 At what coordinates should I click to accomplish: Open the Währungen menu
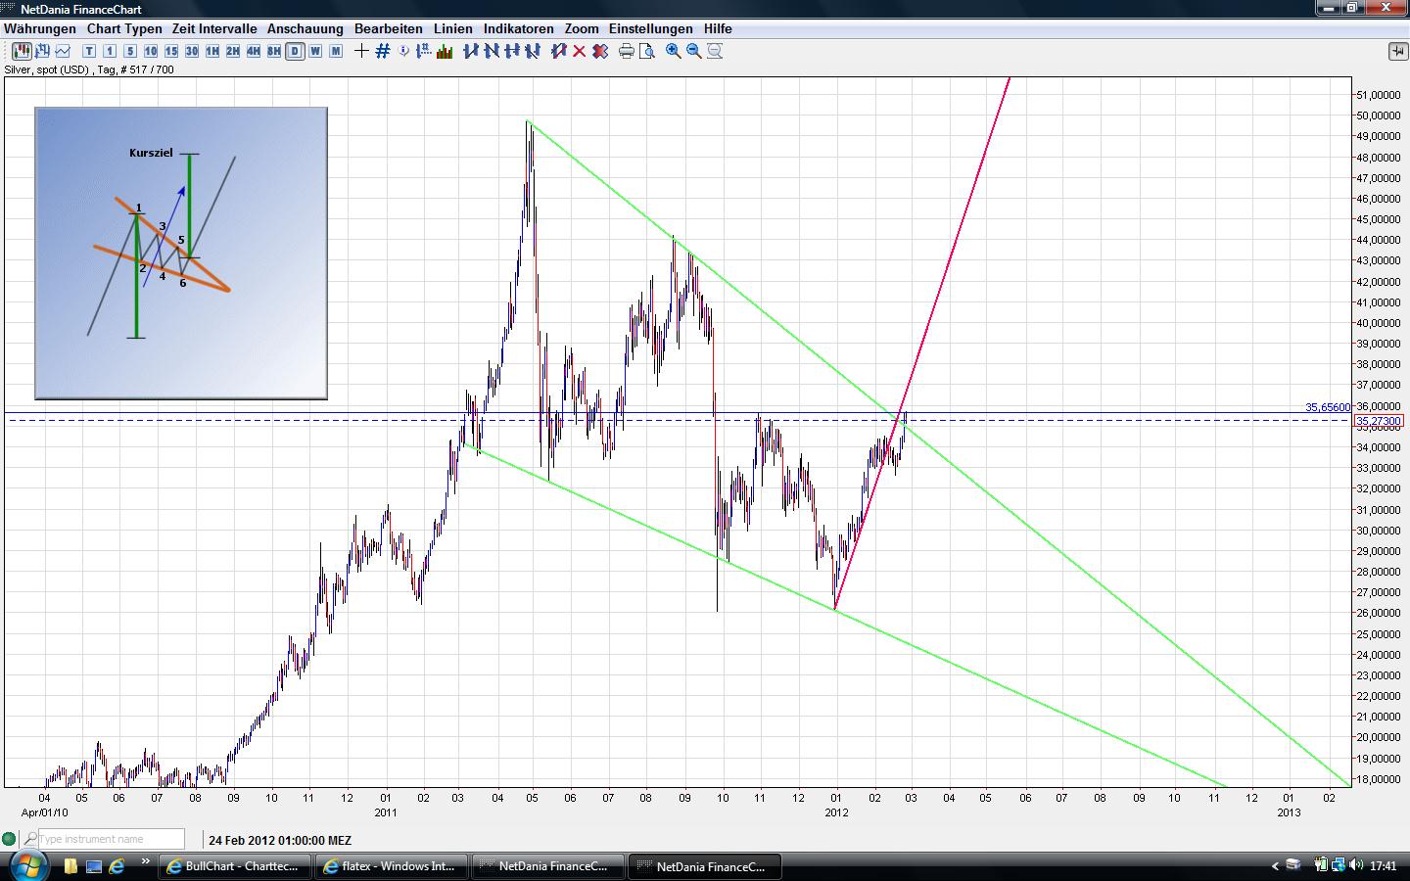[40, 29]
